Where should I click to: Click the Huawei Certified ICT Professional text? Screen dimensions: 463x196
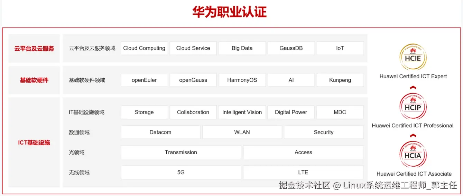point(413,126)
